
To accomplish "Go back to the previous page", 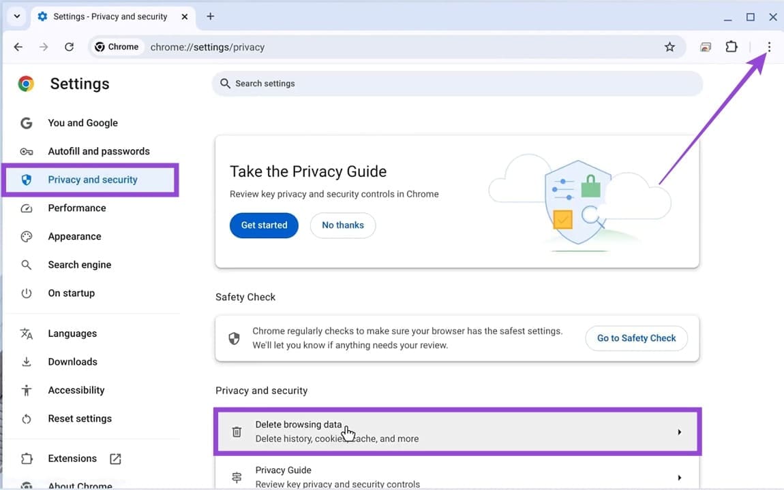I will coord(18,47).
